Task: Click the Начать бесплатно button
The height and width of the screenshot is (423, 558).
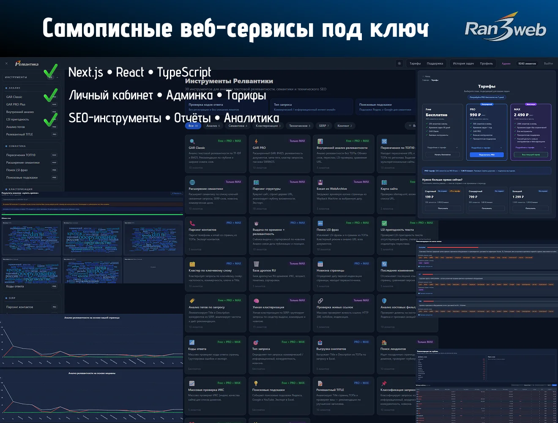Action: click(x=443, y=154)
